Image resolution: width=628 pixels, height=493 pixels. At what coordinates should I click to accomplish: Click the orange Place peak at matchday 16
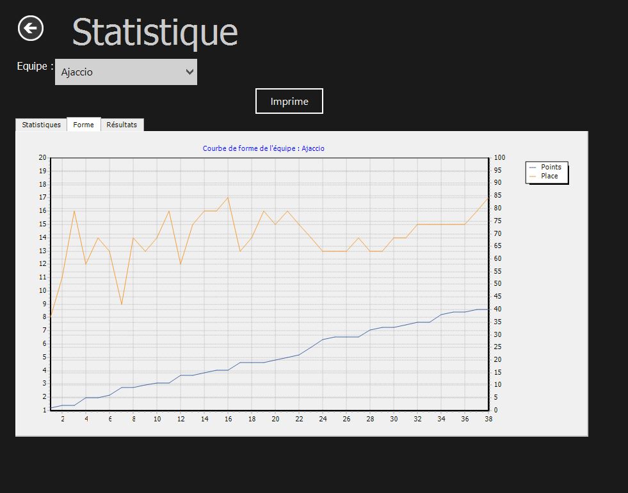[228, 198]
